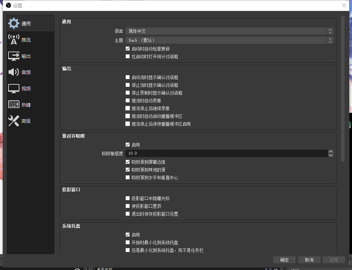This screenshot has width=352, height=270.
Task: Click the gear icon for 通用 settings
Action: 14,23
